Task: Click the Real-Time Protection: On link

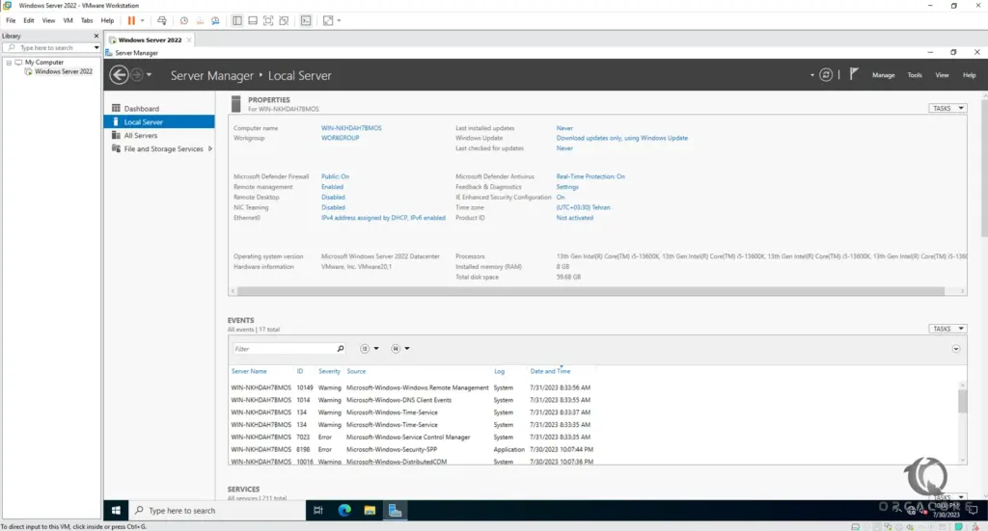Action: click(x=590, y=176)
